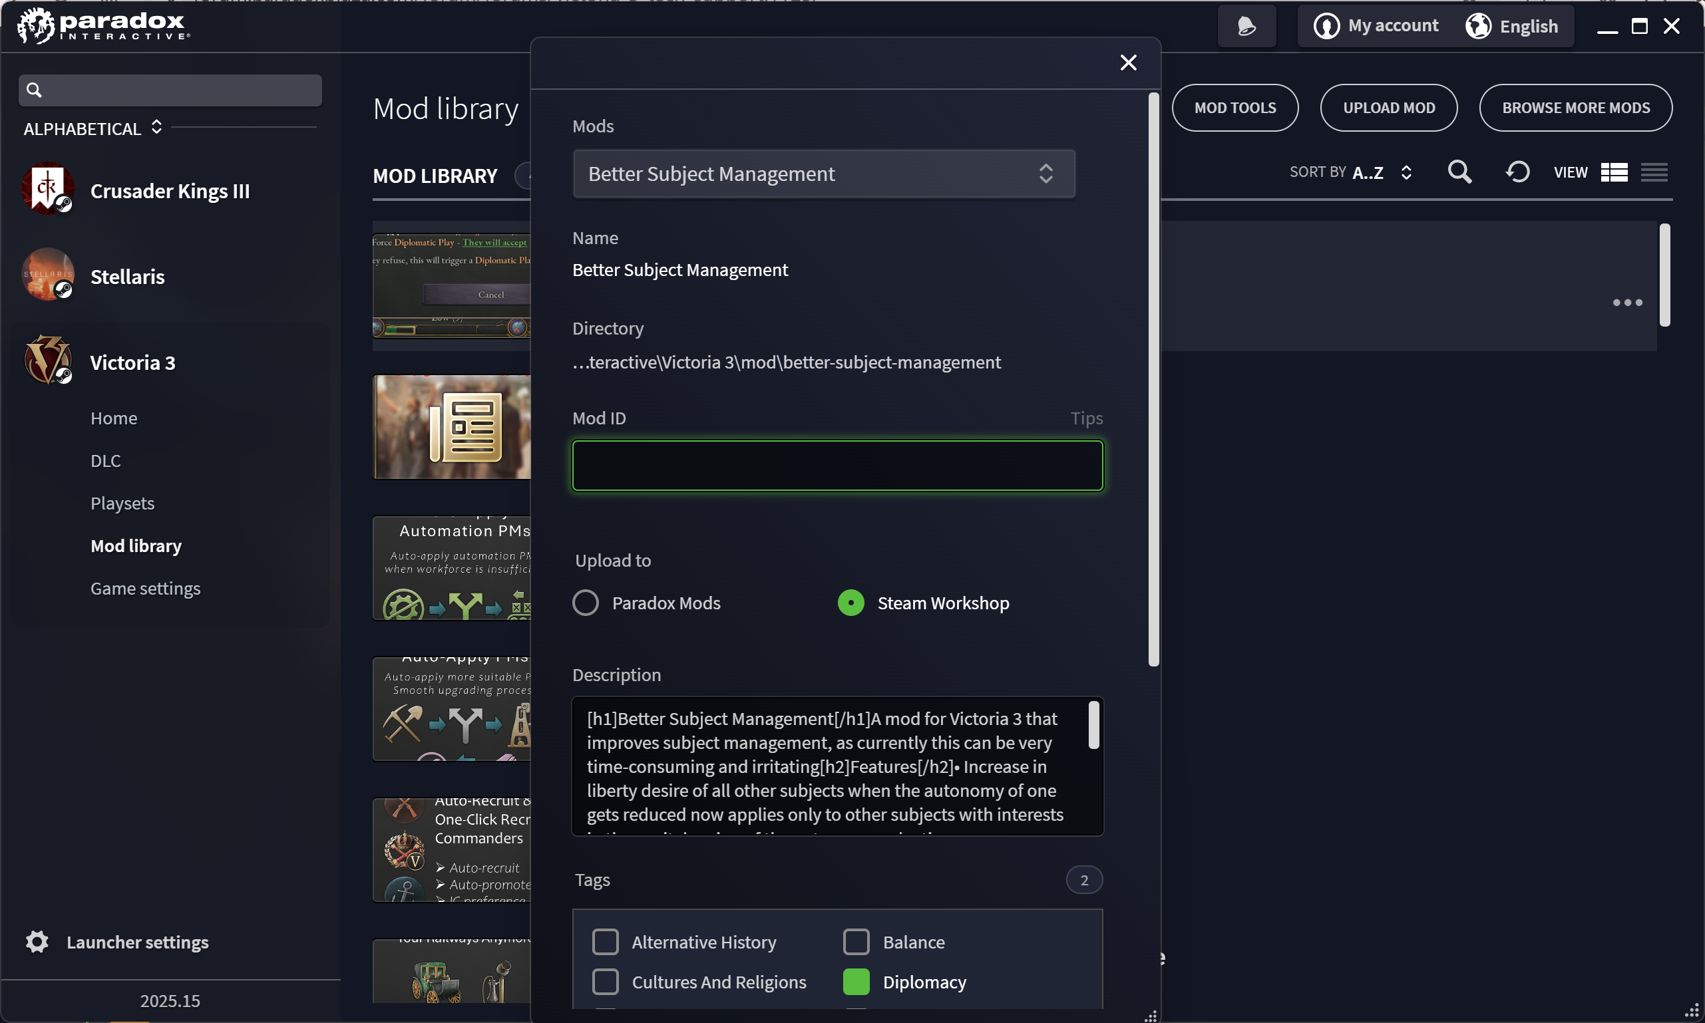Click the description box scrollbar
The width and height of the screenshot is (1705, 1023).
tap(1094, 724)
